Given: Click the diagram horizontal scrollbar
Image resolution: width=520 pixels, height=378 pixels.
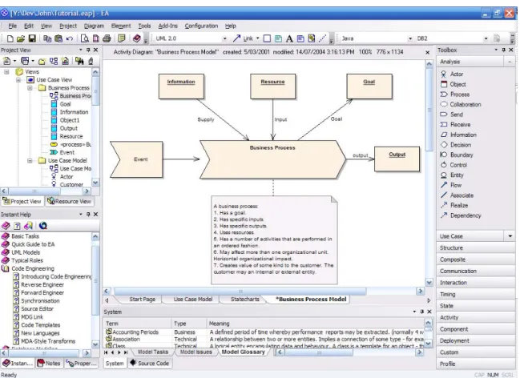Looking at the screenshot, I should (240, 292).
